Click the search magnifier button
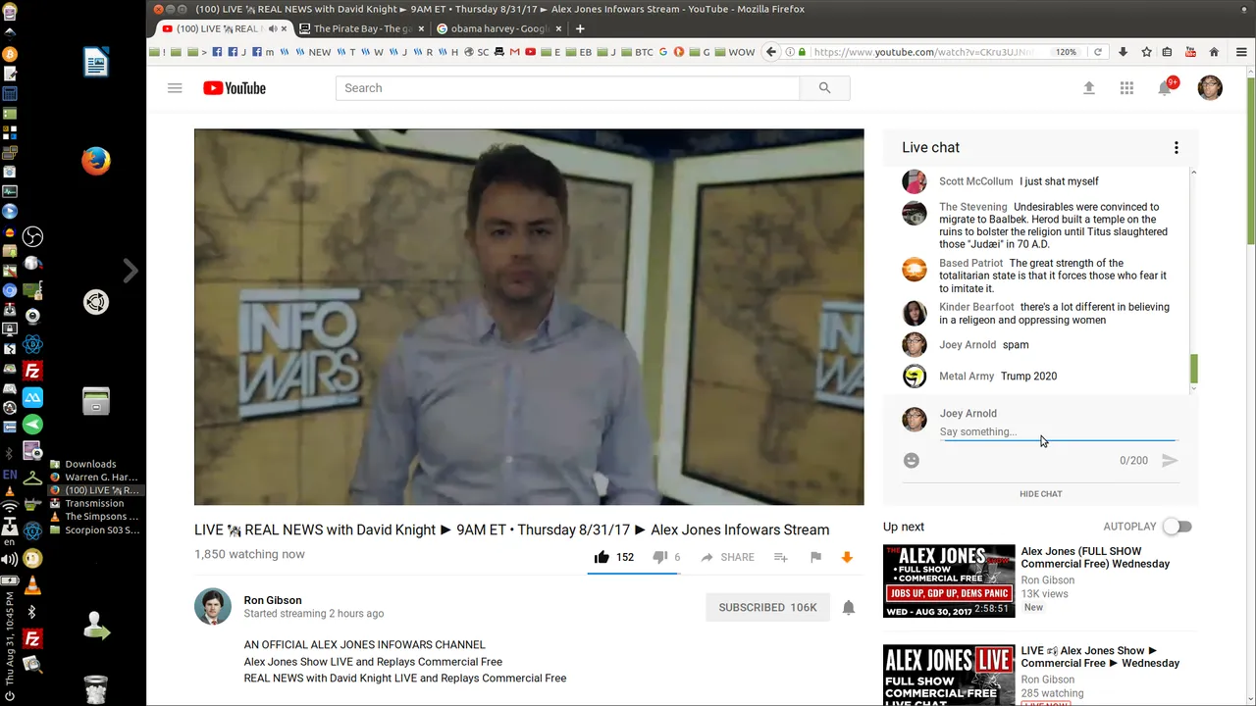This screenshot has width=1256, height=706. pos(824,88)
